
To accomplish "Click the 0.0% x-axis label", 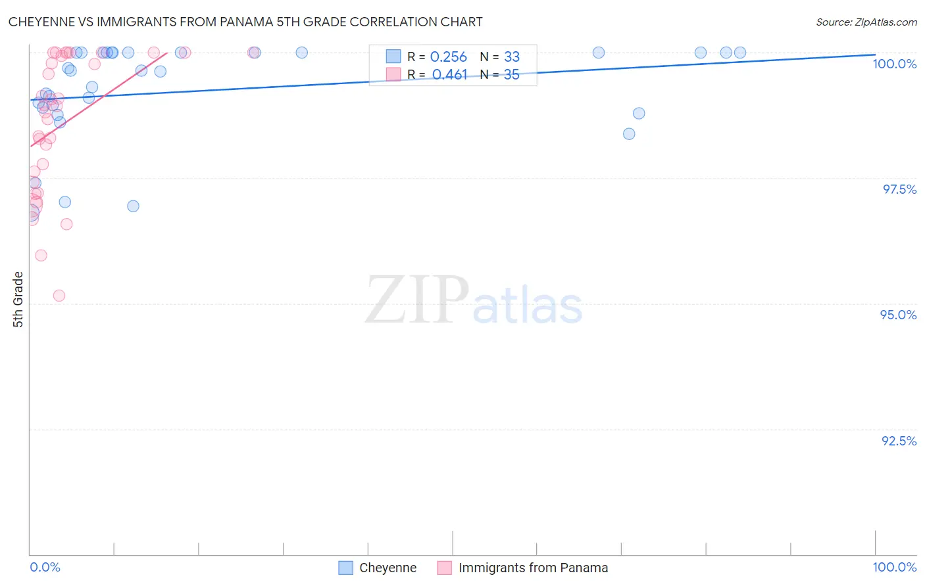I will [x=45, y=567].
